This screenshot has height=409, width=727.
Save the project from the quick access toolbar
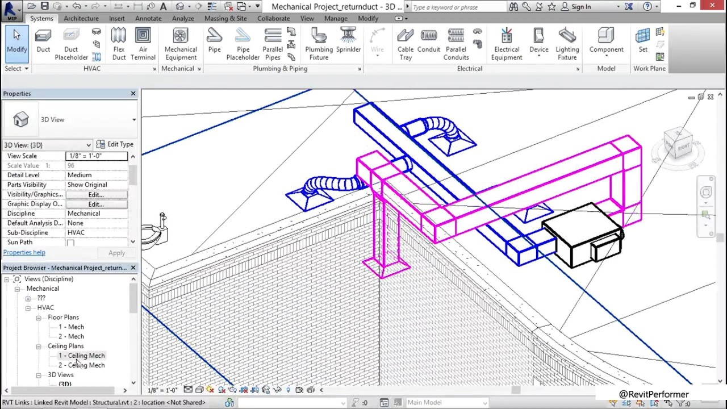44,7
